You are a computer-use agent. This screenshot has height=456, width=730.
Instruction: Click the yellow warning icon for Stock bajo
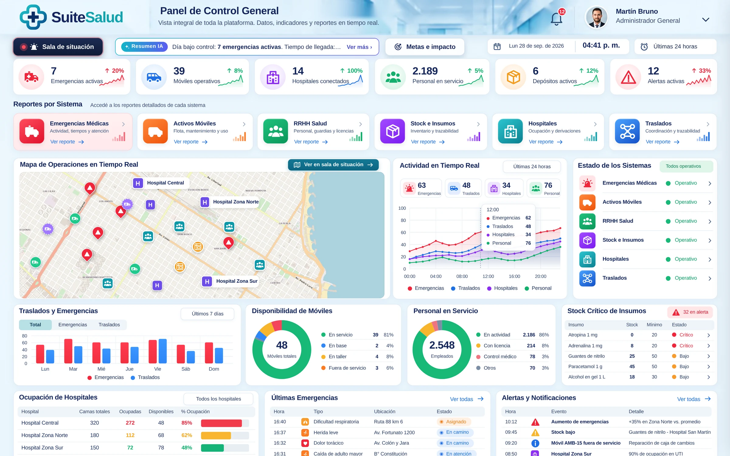point(535,432)
